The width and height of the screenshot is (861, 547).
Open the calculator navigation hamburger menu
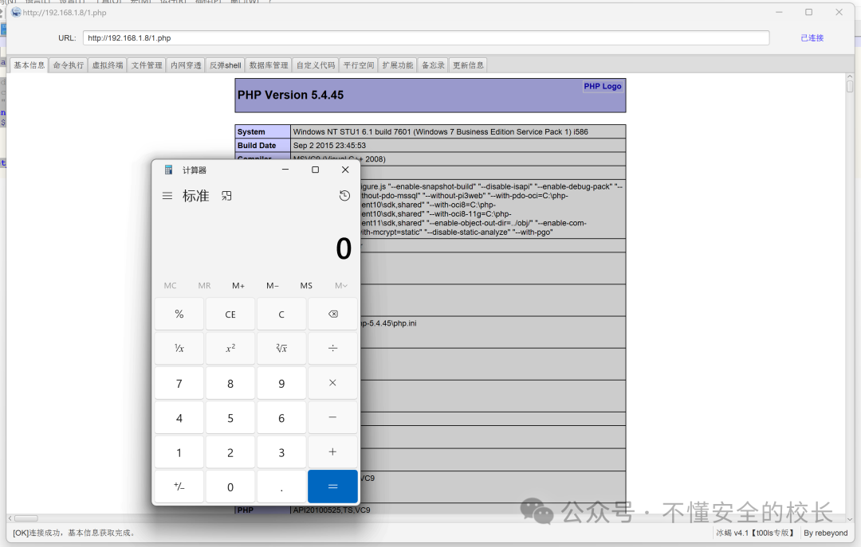click(x=167, y=196)
